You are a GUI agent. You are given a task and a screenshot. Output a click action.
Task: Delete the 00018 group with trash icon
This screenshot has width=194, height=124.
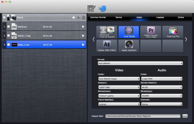point(83,17)
